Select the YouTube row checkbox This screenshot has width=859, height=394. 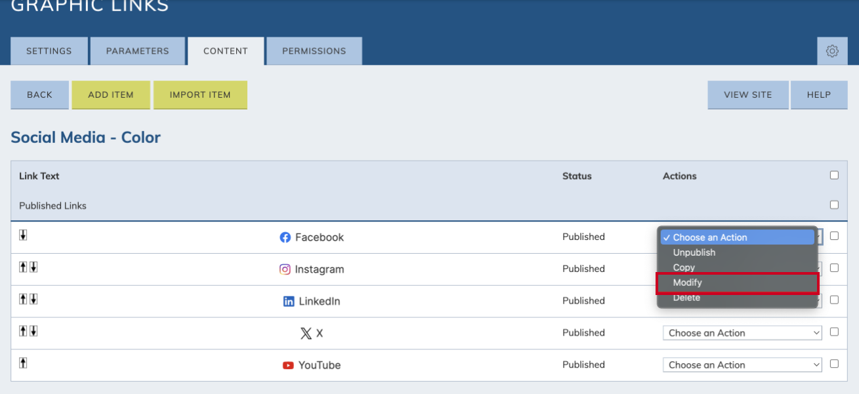click(x=834, y=363)
